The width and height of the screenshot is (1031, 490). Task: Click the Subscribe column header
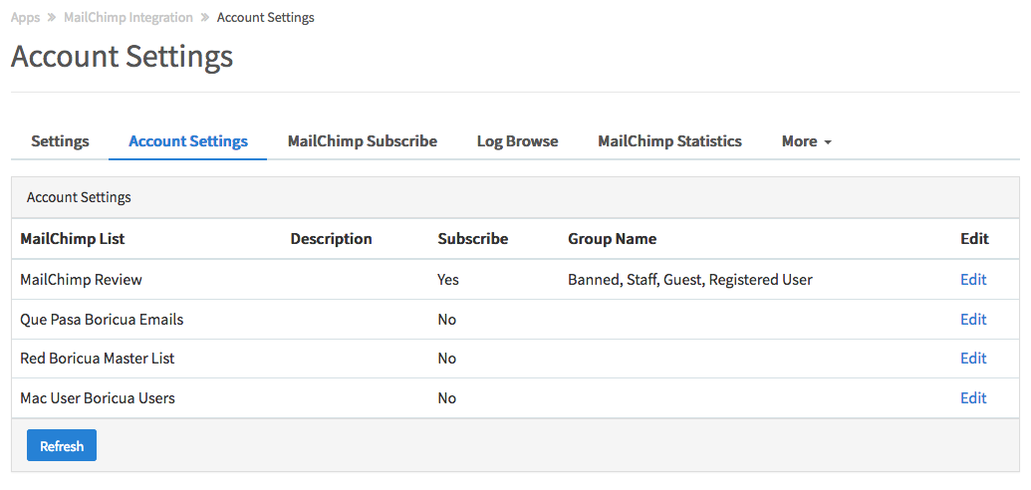pos(473,239)
